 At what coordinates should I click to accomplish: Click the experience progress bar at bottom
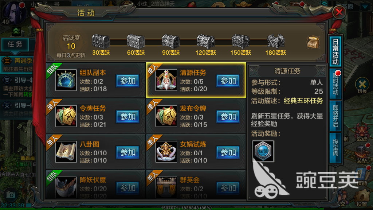click(186, 208)
